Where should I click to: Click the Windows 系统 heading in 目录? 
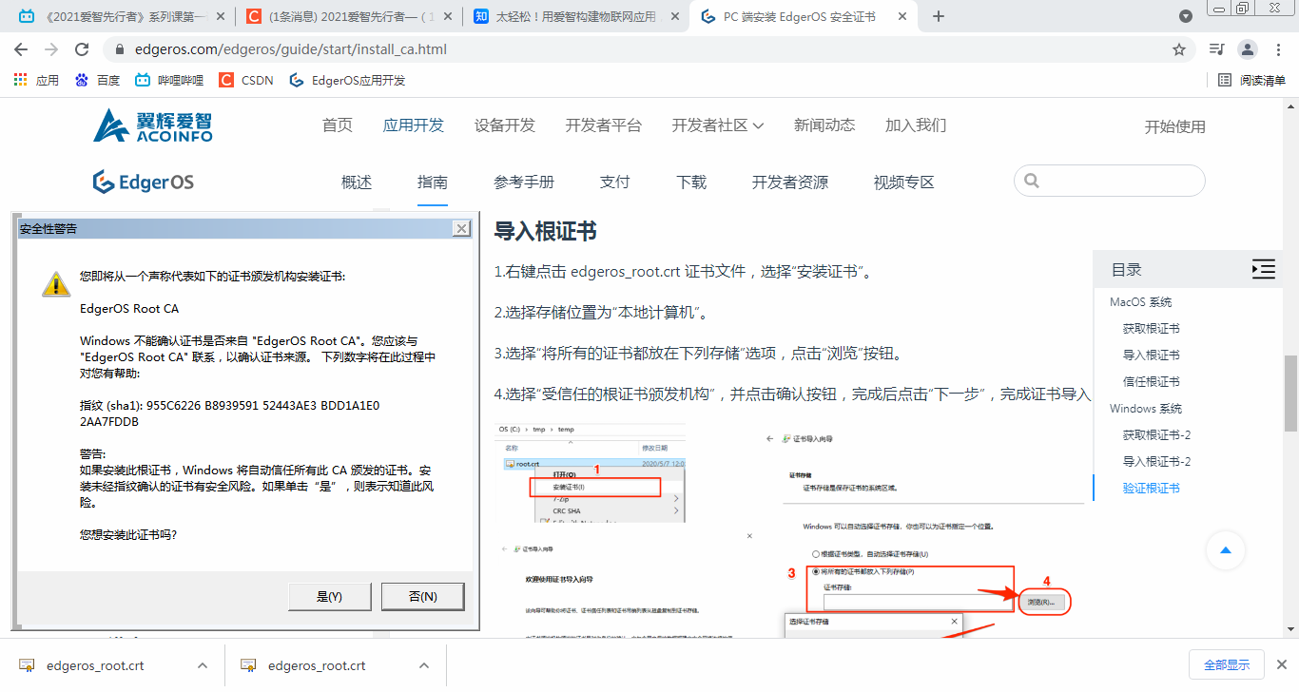point(1146,409)
